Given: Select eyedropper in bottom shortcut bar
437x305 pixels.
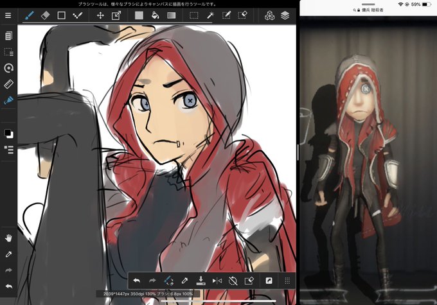Looking at the screenshot, I should pyautogui.click(x=184, y=281).
